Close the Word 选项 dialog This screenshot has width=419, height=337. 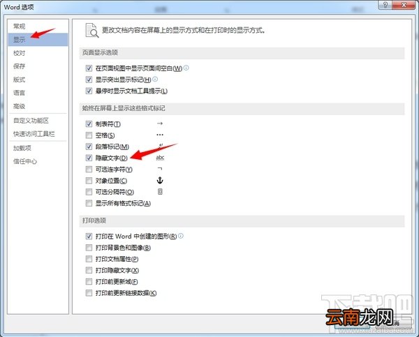pyautogui.click(x=404, y=5)
